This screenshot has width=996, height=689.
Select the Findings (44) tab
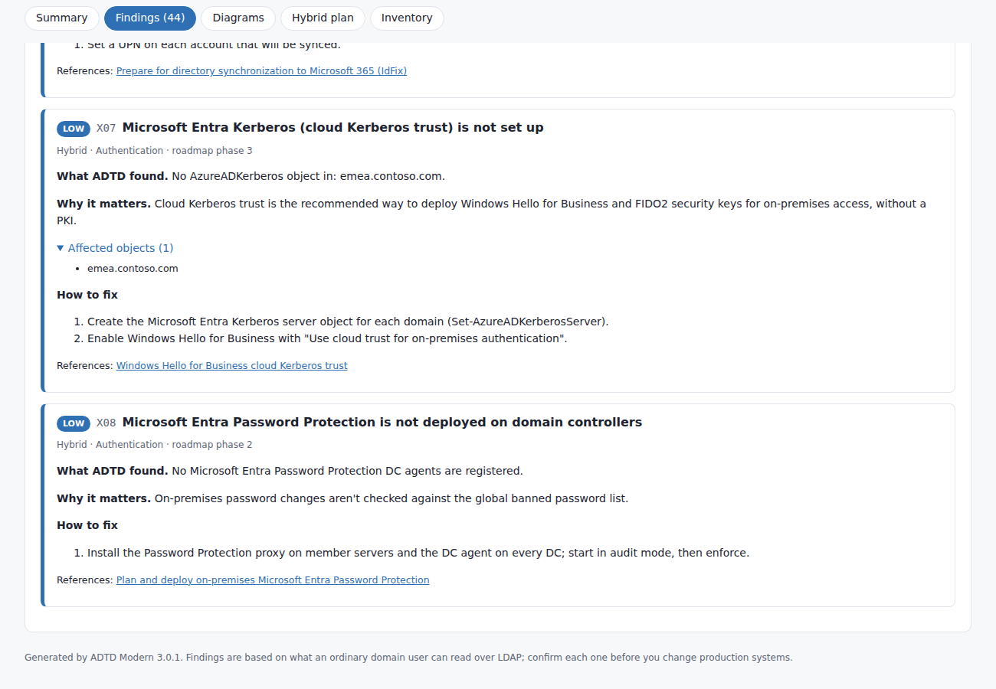click(x=150, y=18)
